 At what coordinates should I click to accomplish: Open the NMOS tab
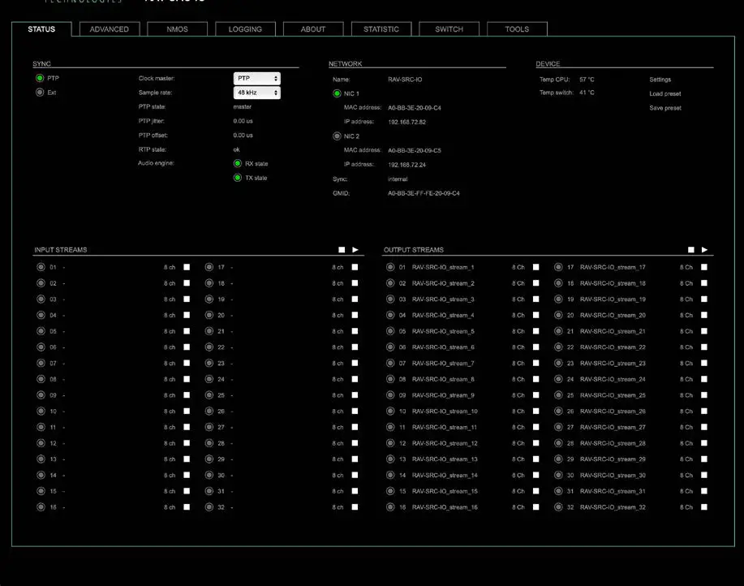click(178, 29)
